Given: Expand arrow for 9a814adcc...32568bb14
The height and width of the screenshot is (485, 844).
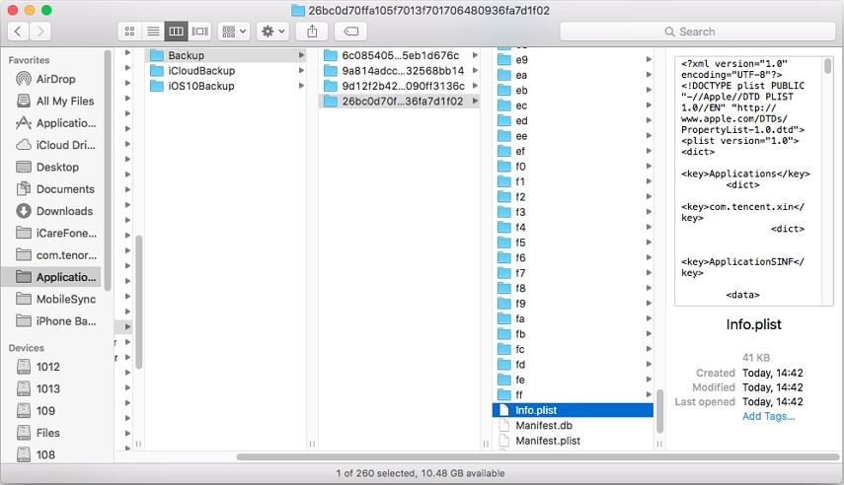Looking at the screenshot, I should pos(475,71).
